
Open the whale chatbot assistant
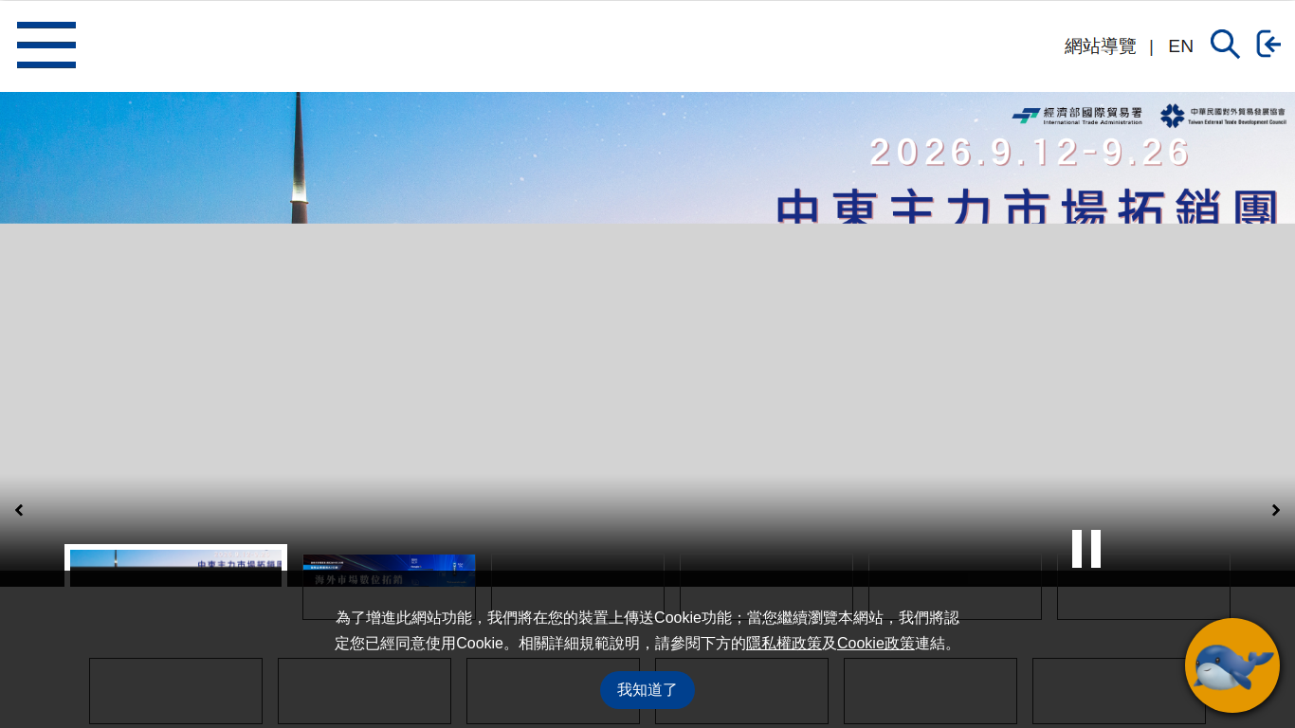tap(1232, 665)
